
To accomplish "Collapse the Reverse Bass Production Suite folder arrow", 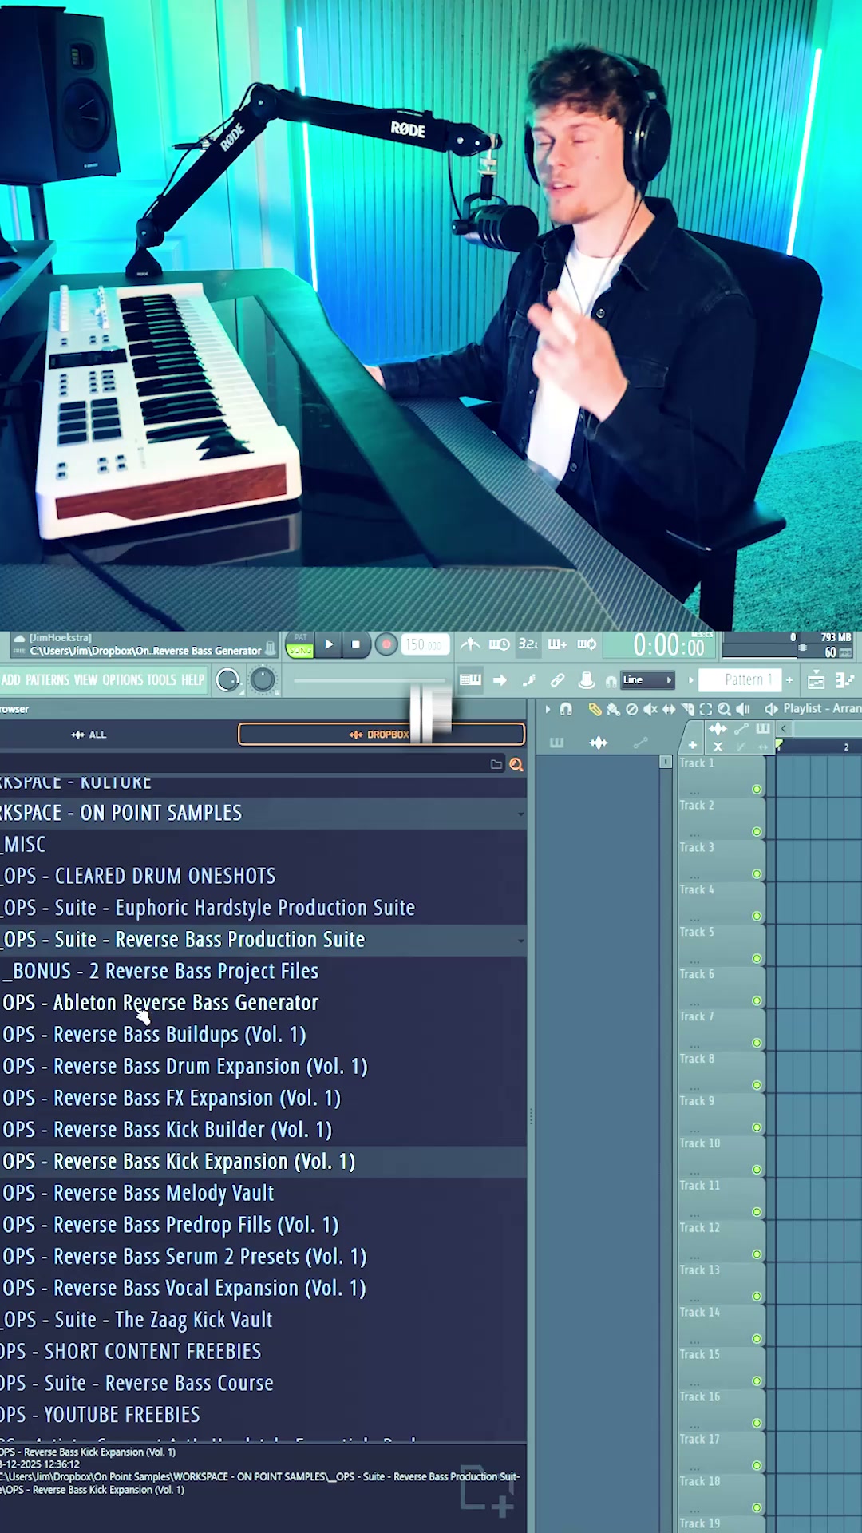I will [520, 941].
